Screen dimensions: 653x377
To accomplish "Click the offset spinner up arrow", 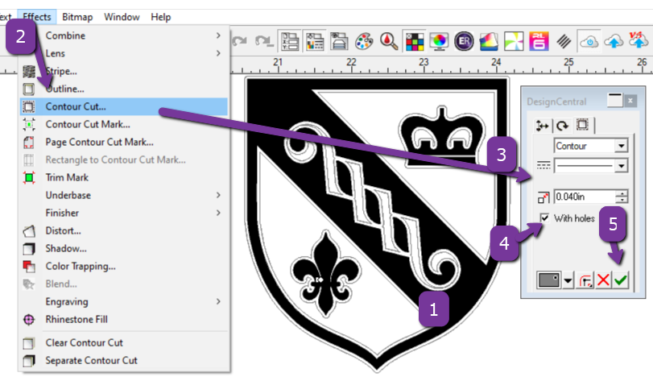I will [x=621, y=193].
